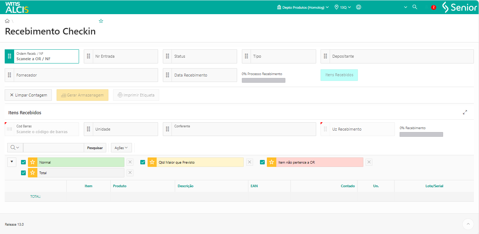Collapse the filters with triangle toggle
The height and width of the screenshot is (234, 479).
12,162
